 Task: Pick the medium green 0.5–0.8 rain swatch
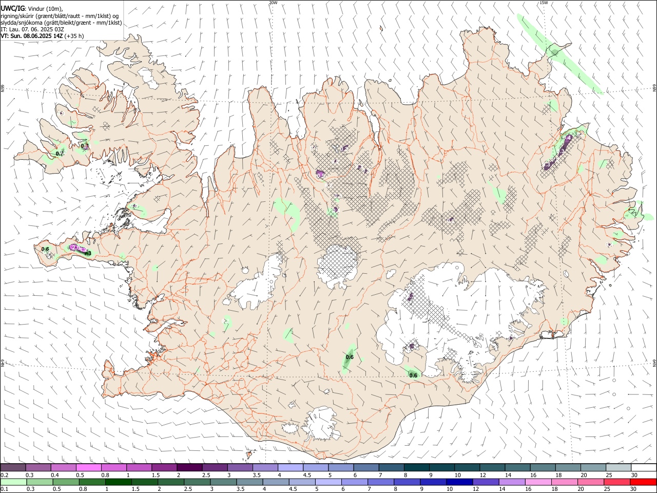coord(67,482)
